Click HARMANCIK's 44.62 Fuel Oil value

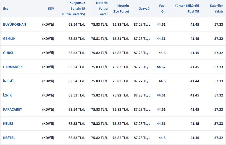point(161,67)
